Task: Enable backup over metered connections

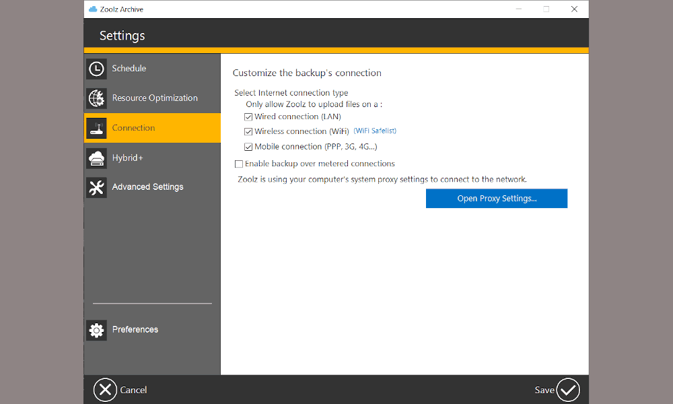Action: pyautogui.click(x=239, y=164)
